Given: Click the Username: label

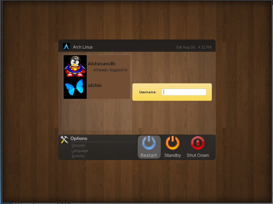Looking at the screenshot, I should tap(148, 92).
